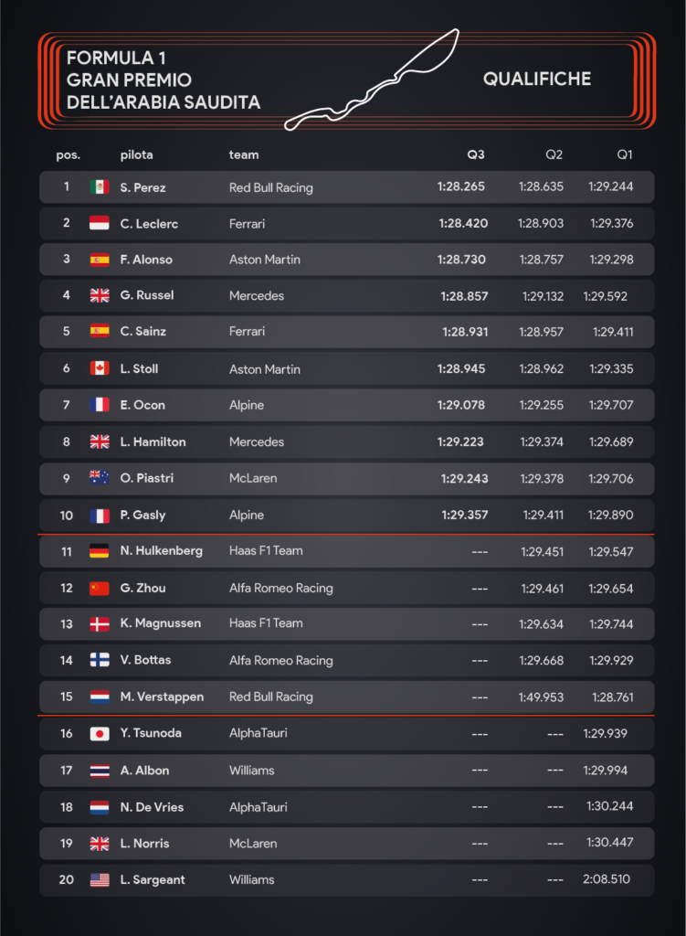Click the Mexican flag beside S. Perez
Screen dimensions: 686x936
pyautogui.click(x=100, y=186)
